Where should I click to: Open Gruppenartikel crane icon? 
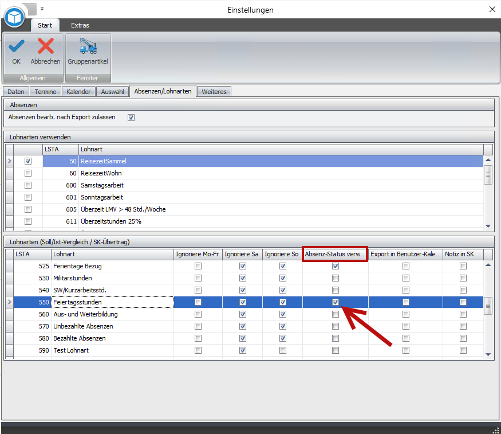click(x=88, y=47)
